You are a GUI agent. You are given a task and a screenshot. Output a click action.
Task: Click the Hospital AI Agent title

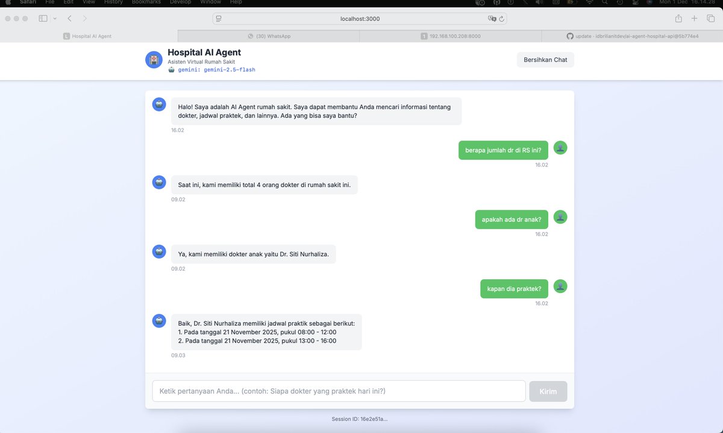click(204, 52)
